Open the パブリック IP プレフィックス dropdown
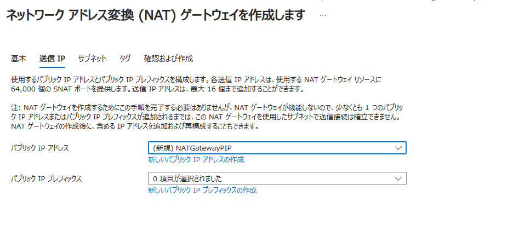The image size is (513, 248). (x=277, y=178)
